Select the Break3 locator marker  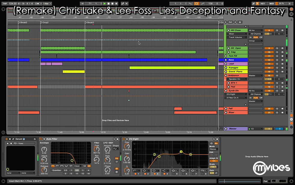tap(90, 22)
